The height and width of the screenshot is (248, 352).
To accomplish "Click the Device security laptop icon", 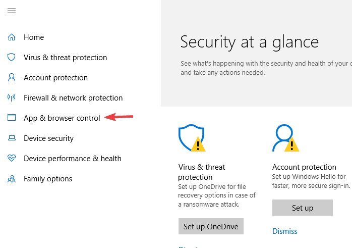I will click(x=12, y=138).
